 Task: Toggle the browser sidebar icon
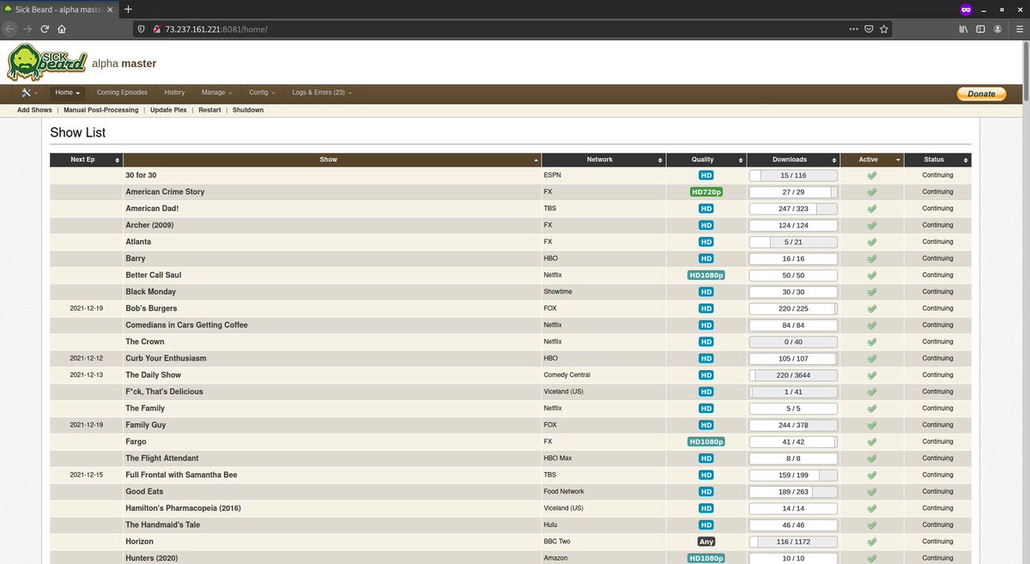point(980,28)
